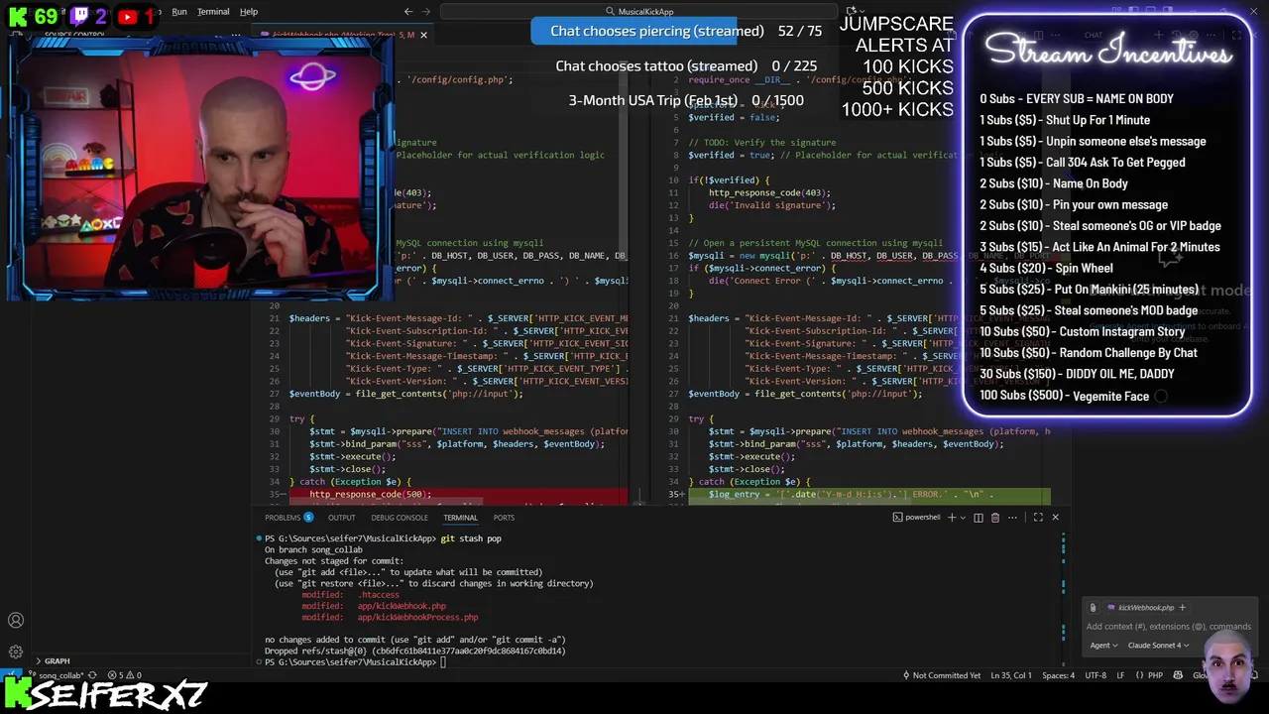Select the powershell terminal profile

[916, 518]
